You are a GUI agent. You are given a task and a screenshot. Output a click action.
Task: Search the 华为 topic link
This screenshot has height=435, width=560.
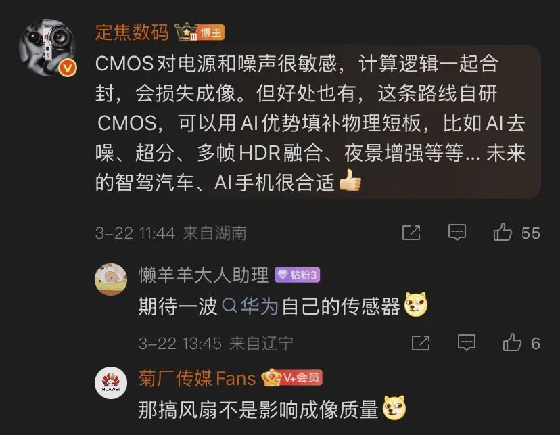(250, 306)
